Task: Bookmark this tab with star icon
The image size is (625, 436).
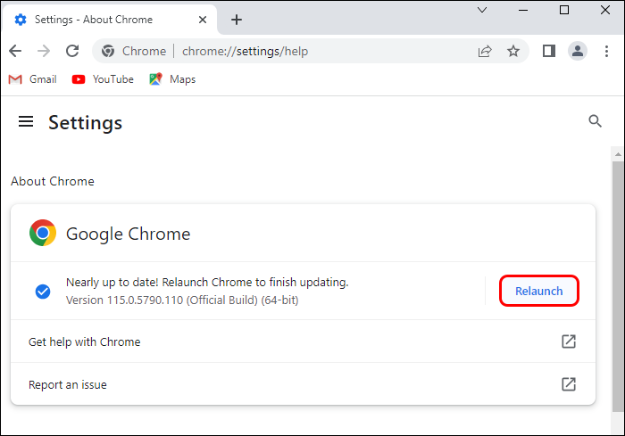Action: pos(513,51)
